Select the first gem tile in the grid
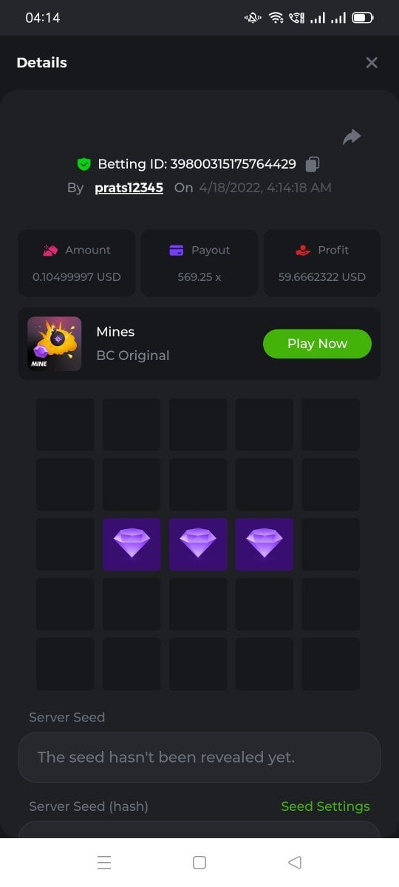 click(132, 544)
